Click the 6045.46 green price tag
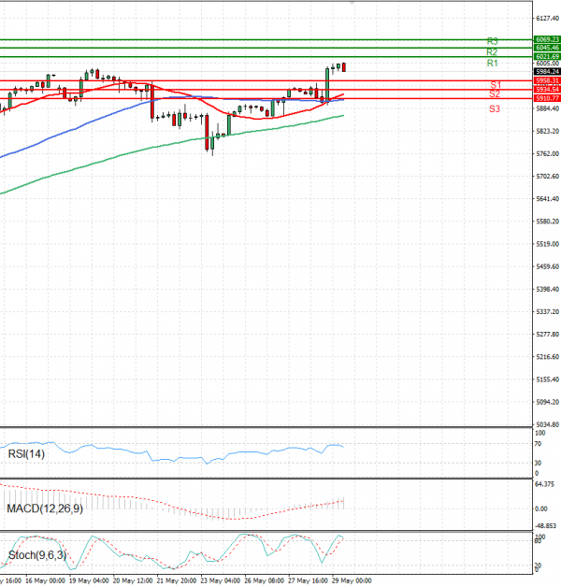This screenshot has height=587, width=561. point(547,48)
